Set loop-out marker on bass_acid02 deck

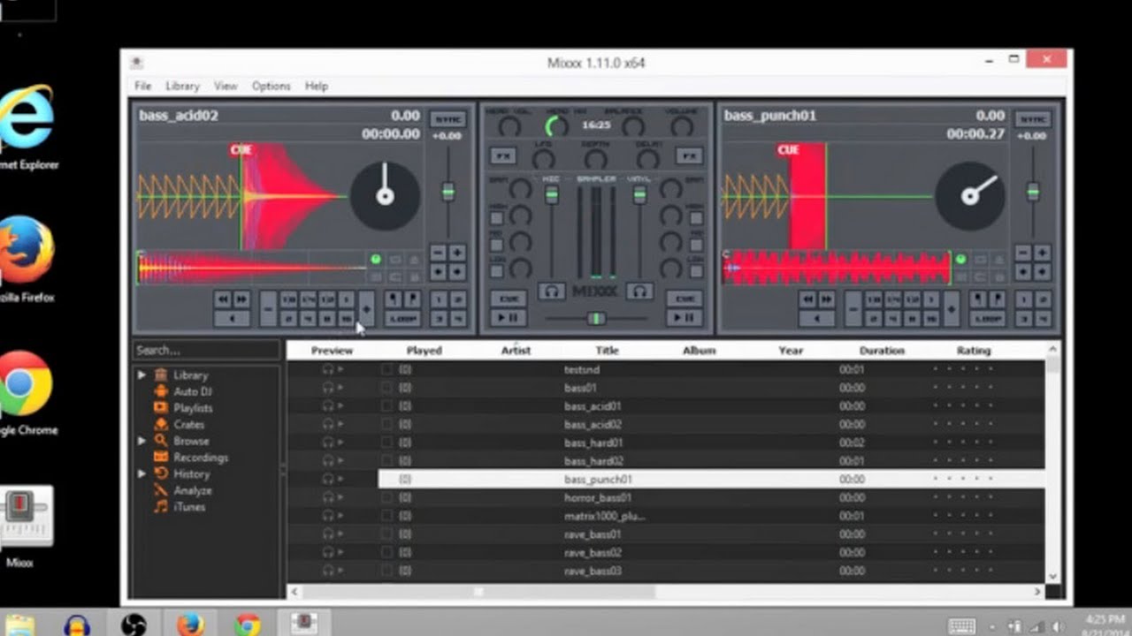[x=412, y=299]
